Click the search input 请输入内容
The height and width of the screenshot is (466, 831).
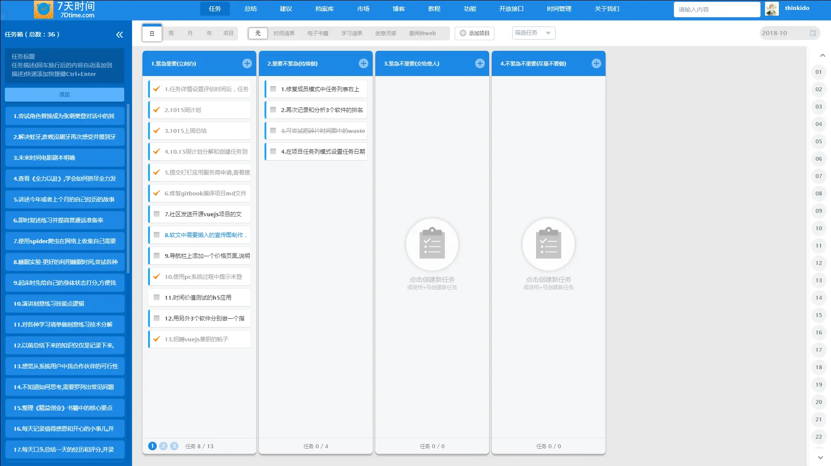717,10
